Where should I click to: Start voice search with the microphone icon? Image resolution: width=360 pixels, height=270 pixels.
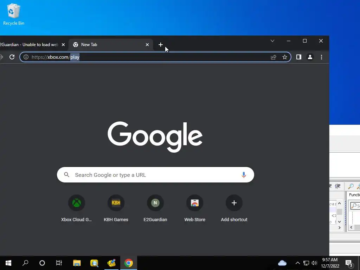point(244,175)
